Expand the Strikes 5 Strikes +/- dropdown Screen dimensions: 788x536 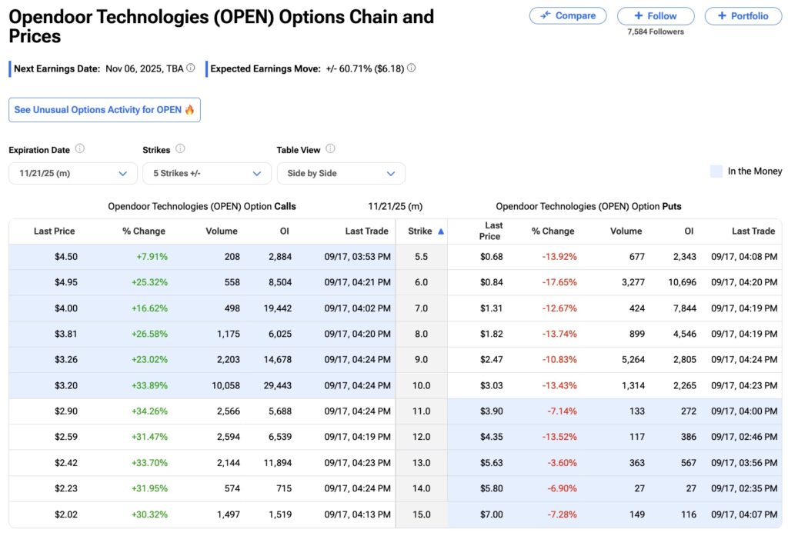[x=207, y=174]
